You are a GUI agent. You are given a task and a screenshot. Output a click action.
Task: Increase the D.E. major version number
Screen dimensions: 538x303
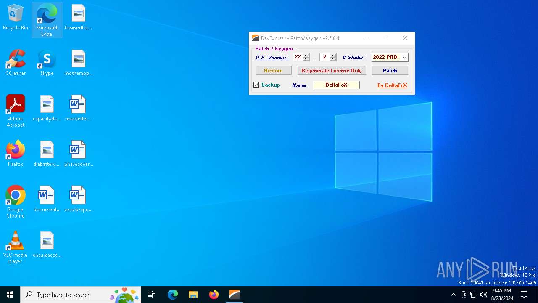click(x=306, y=56)
